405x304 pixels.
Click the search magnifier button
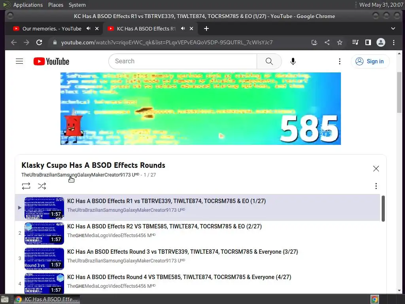tap(269, 61)
